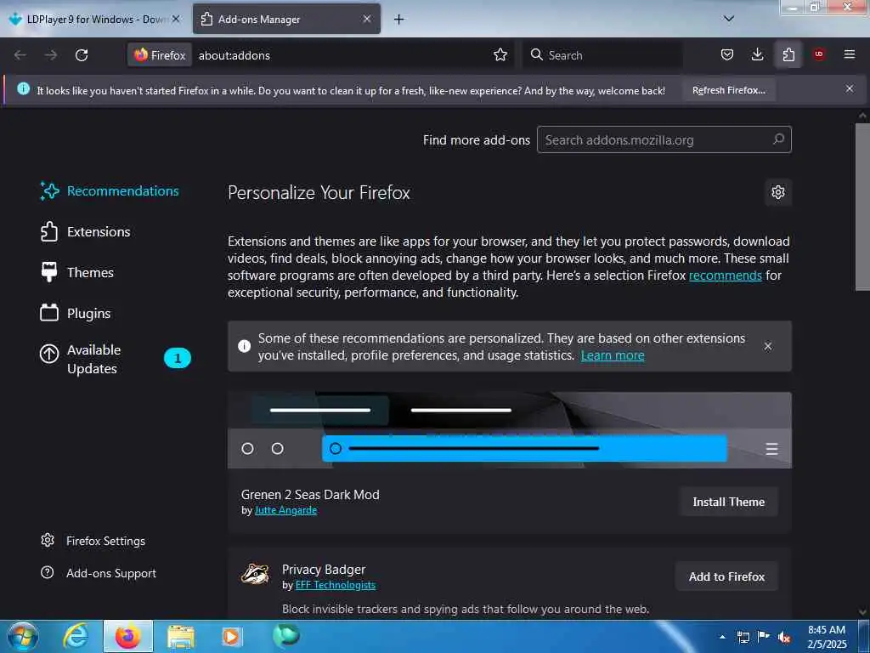Dismiss the personalized recommendations notice
Image resolution: width=870 pixels, height=653 pixels.
tap(768, 347)
